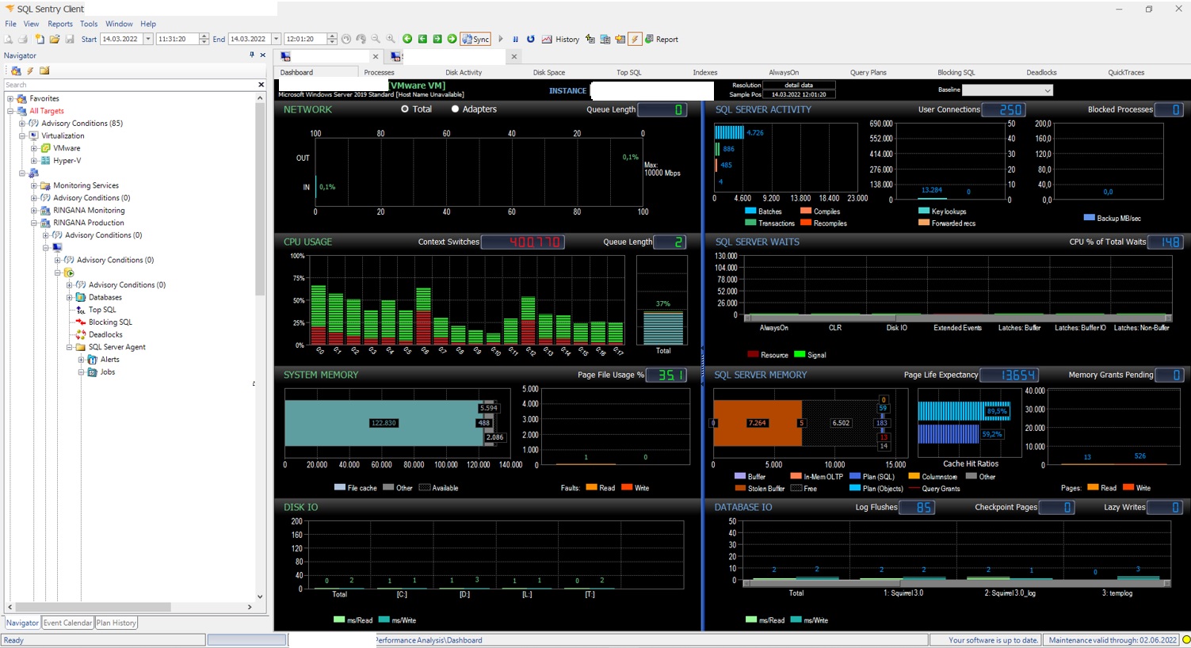
Task: Collapse the Virtualization tree node
Action: [22, 136]
